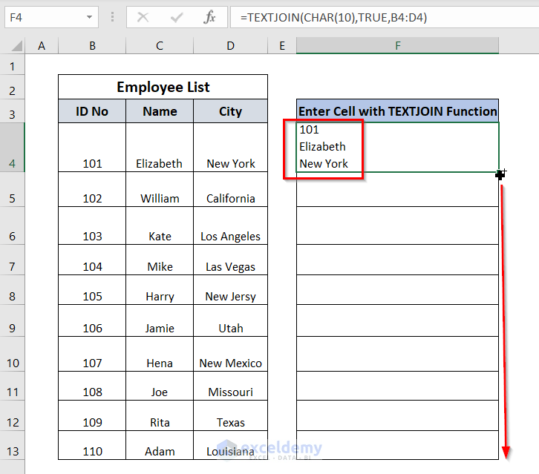Viewport: 539px width, 474px height.
Task: Select the cell containing 104
Action: coord(92,260)
